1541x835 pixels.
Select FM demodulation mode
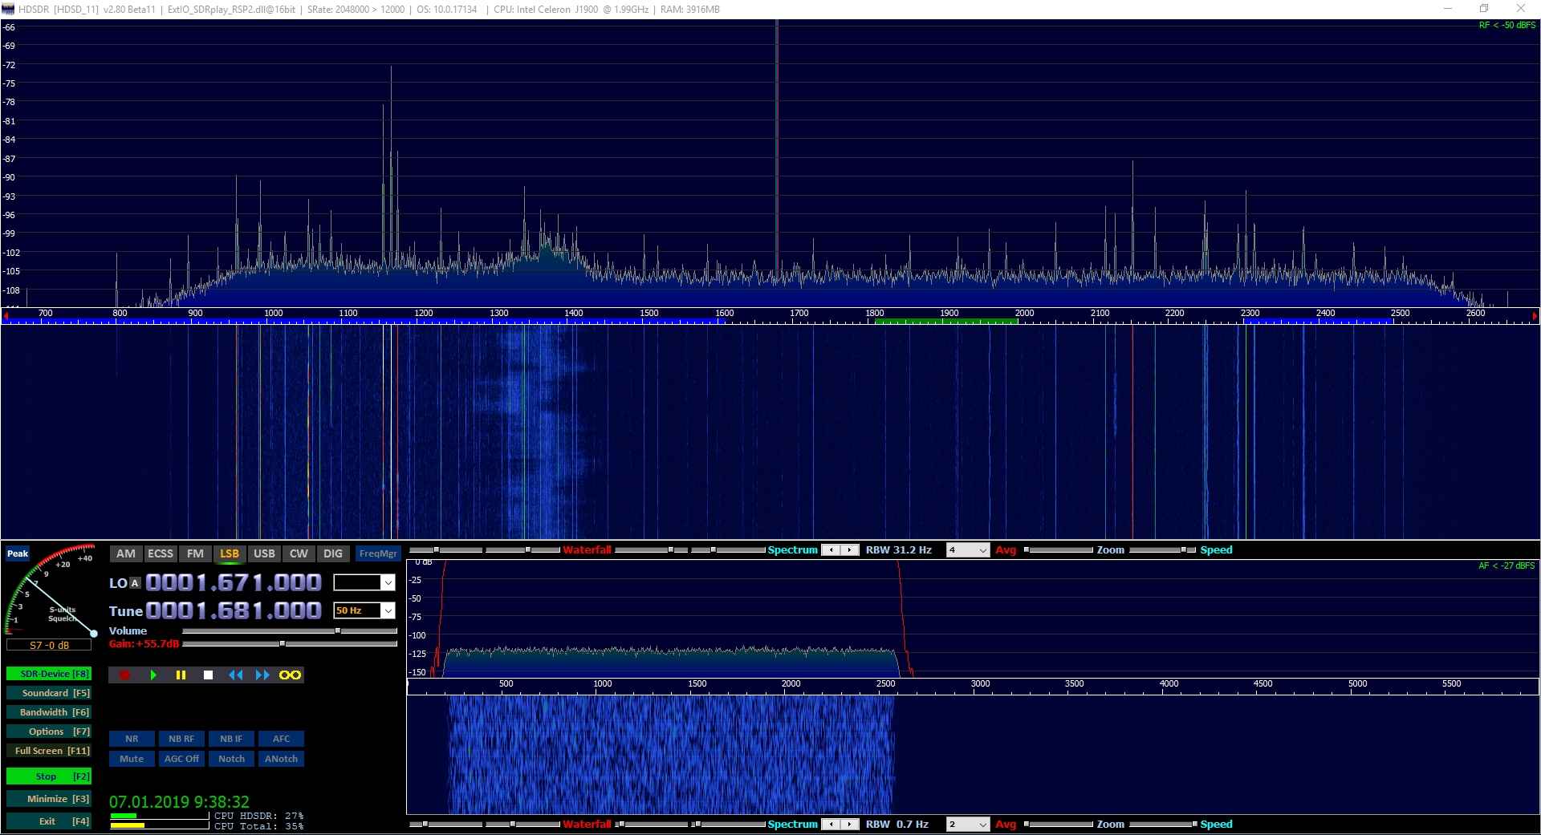click(x=195, y=553)
